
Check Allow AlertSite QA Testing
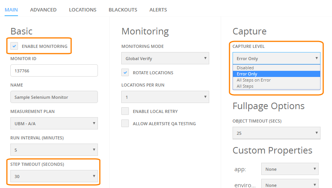coord(125,123)
